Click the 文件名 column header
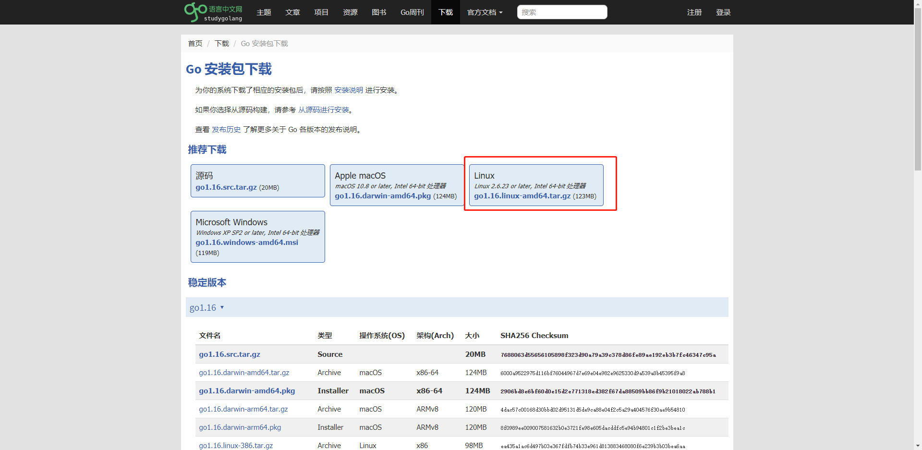The height and width of the screenshot is (450, 922). point(210,335)
